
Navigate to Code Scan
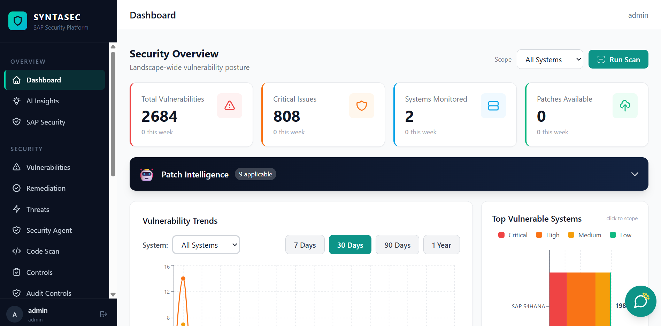coord(55,251)
